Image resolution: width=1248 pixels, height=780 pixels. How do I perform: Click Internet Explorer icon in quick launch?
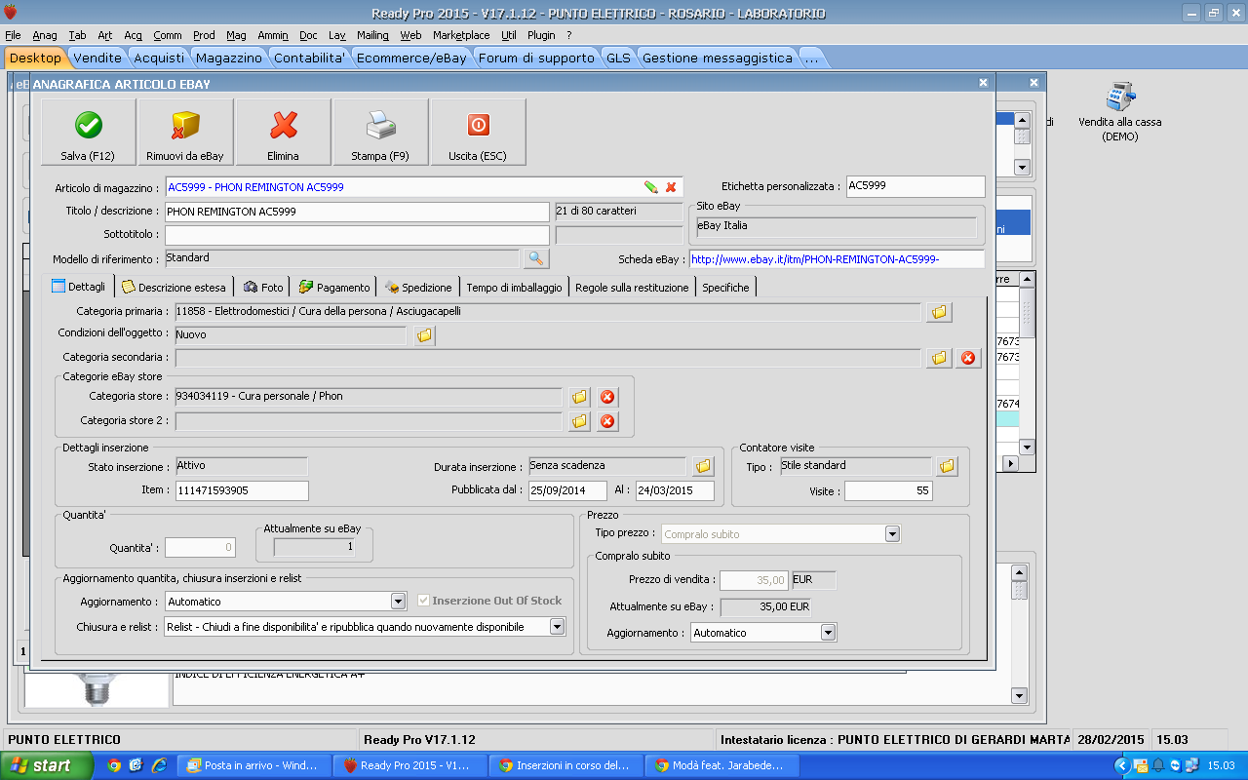[158, 765]
